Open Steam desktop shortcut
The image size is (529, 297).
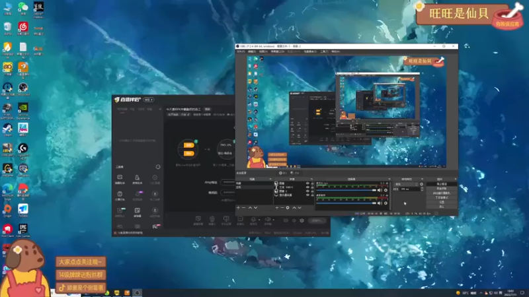(7, 129)
